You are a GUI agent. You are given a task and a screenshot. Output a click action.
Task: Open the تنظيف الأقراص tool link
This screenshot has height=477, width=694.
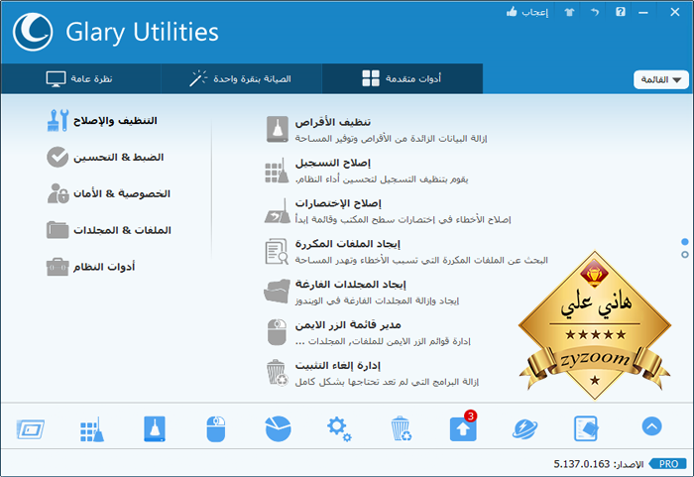(x=333, y=122)
